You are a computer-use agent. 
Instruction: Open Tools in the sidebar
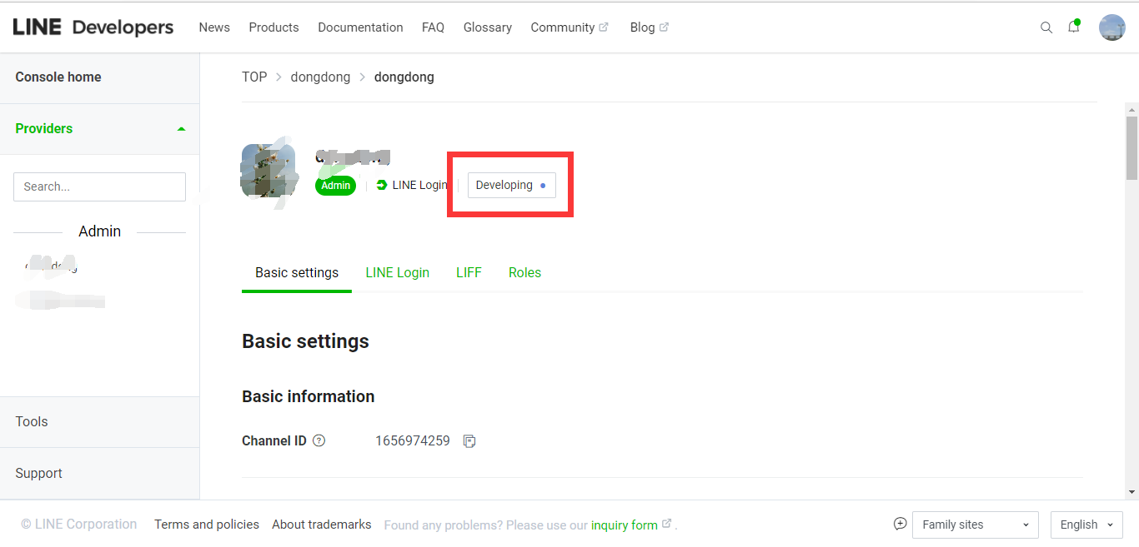tap(32, 421)
